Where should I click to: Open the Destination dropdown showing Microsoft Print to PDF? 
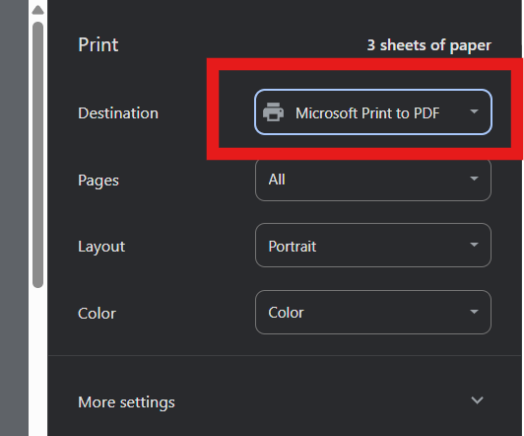pos(373,112)
